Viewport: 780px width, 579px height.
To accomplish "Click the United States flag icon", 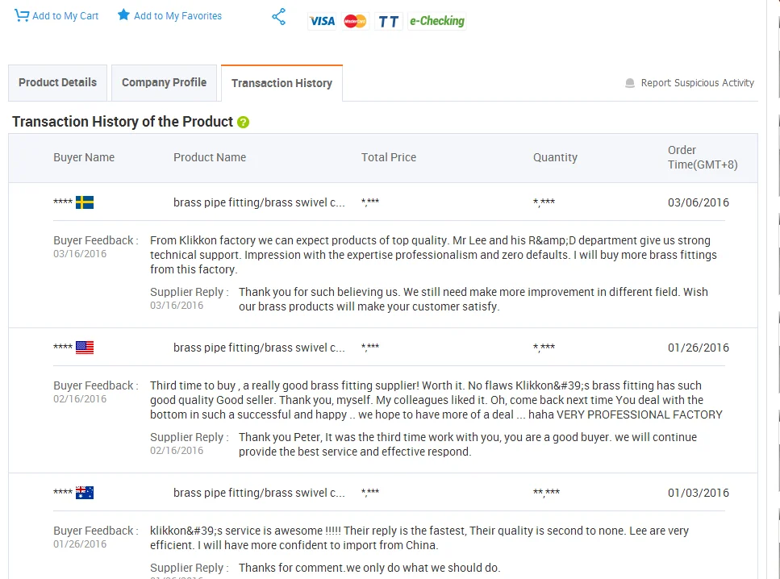I will 85,348.
